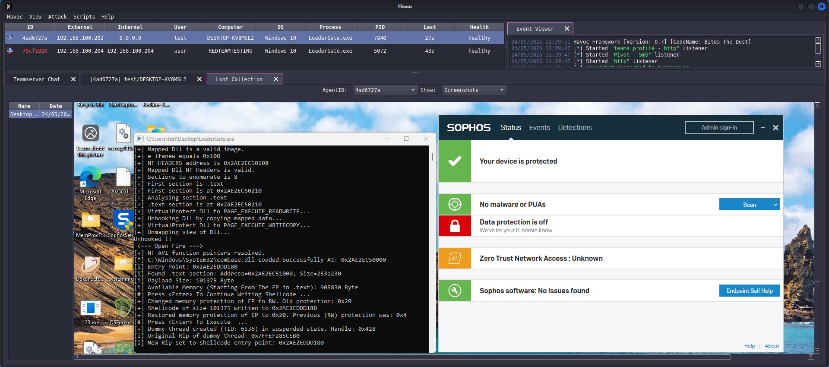Click the Windows icon of agent 4ad6727a
This screenshot has height=367, width=829.
click(10, 38)
